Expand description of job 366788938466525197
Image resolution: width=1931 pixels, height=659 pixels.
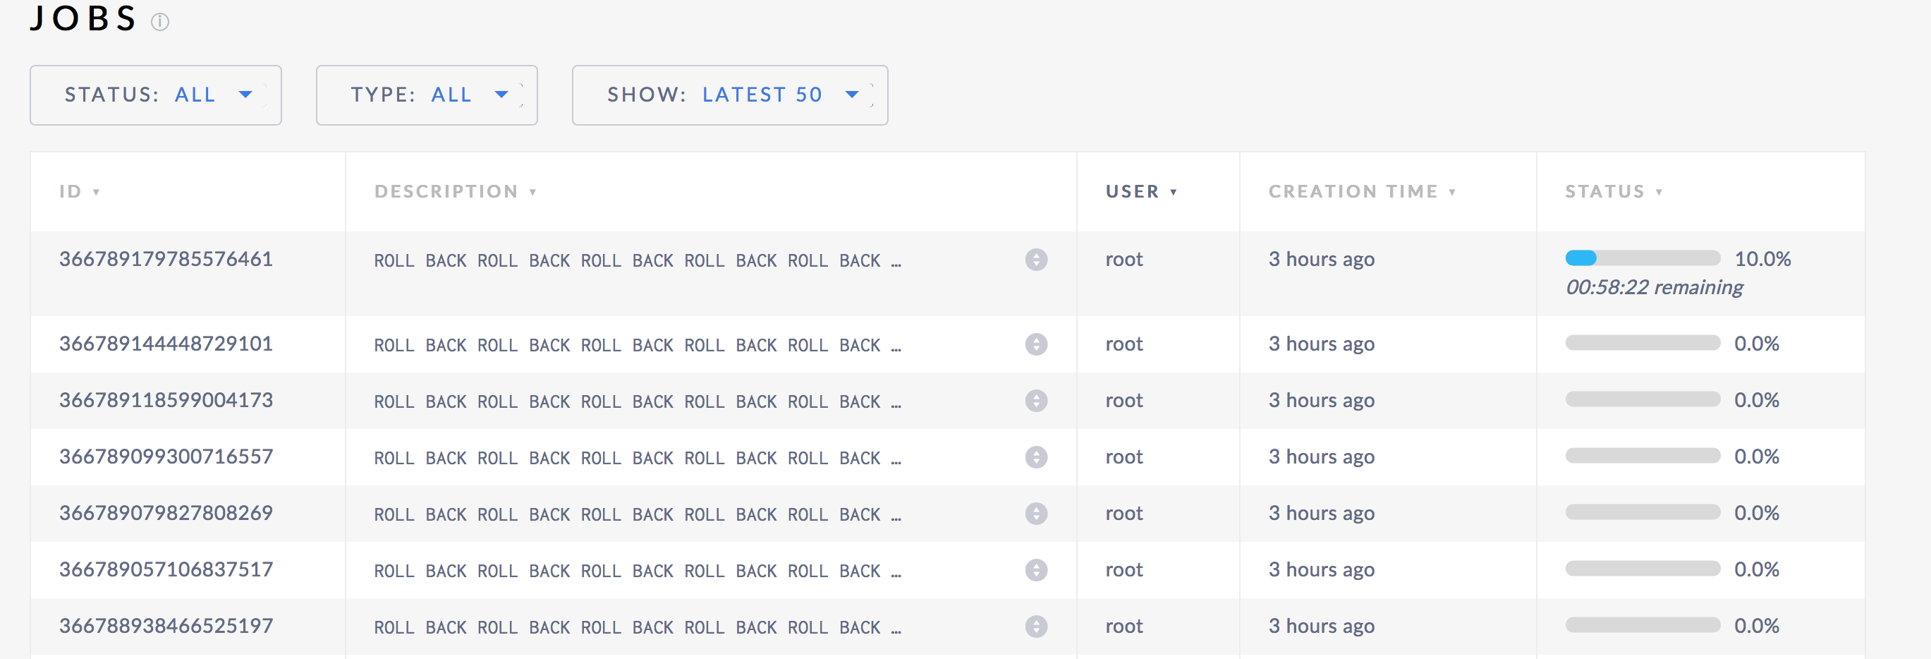[1036, 627]
